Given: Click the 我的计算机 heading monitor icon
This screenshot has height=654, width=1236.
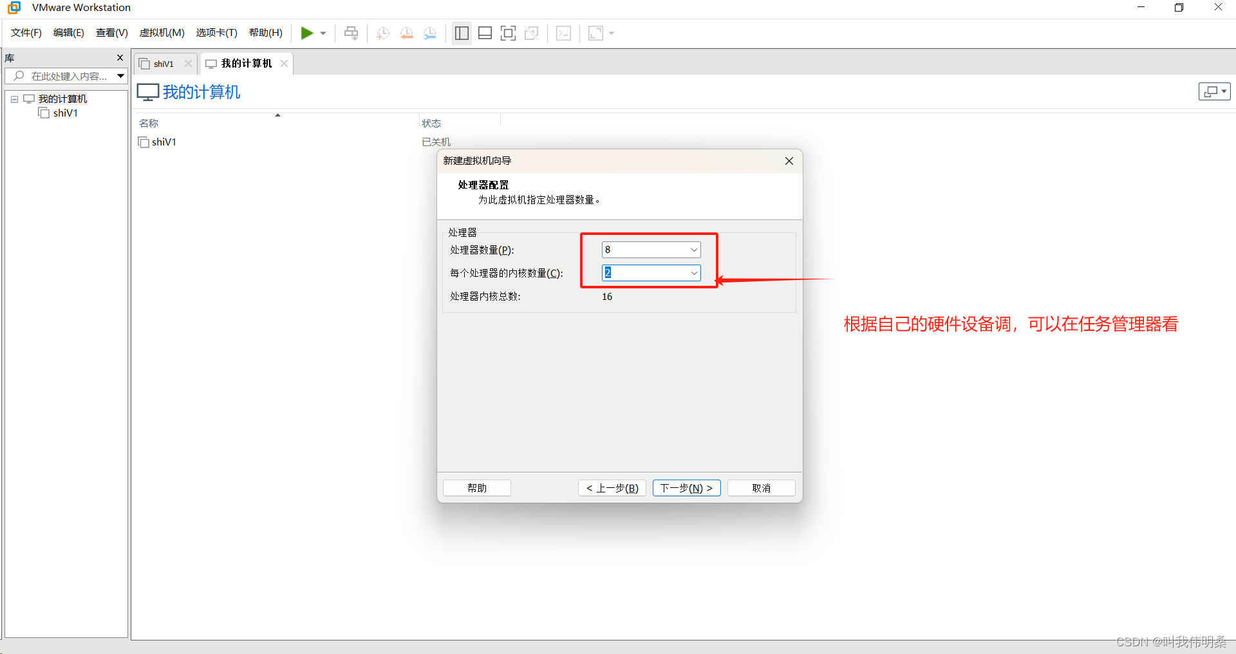Looking at the screenshot, I should pyautogui.click(x=147, y=92).
